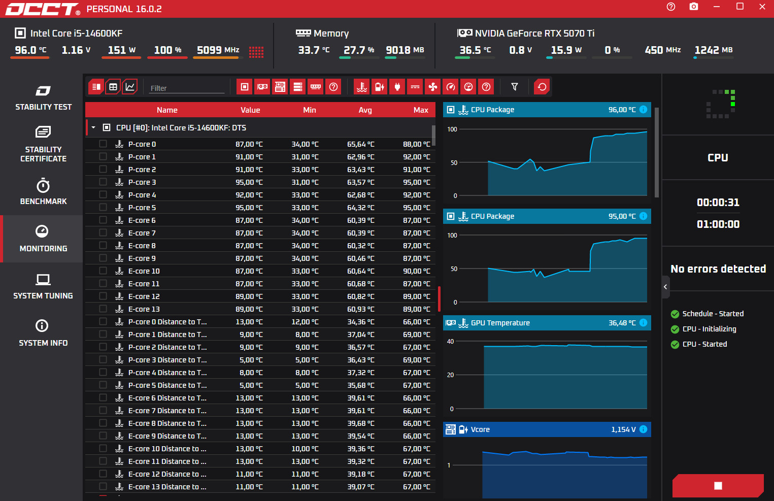Toggle the motherboard sensor filter icon
Viewport: 774px width, 501px height.
(x=280, y=87)
